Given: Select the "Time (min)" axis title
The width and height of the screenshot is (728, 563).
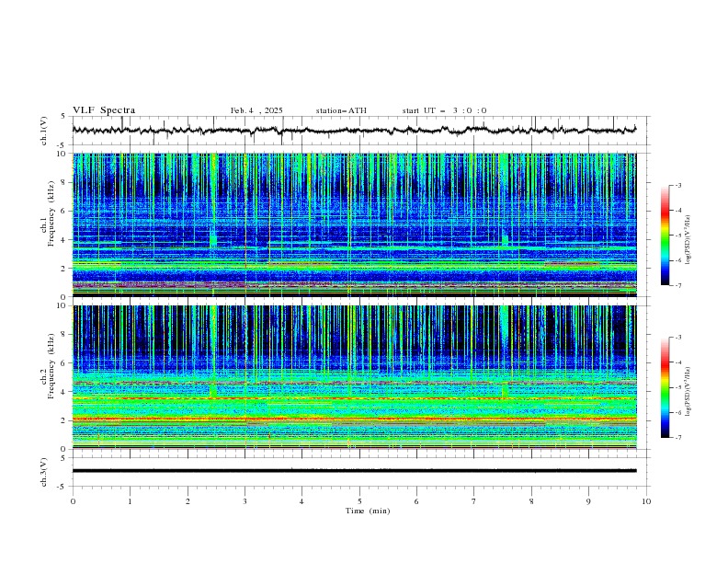Looking at the screenshot, I should (x=368, y=511).
